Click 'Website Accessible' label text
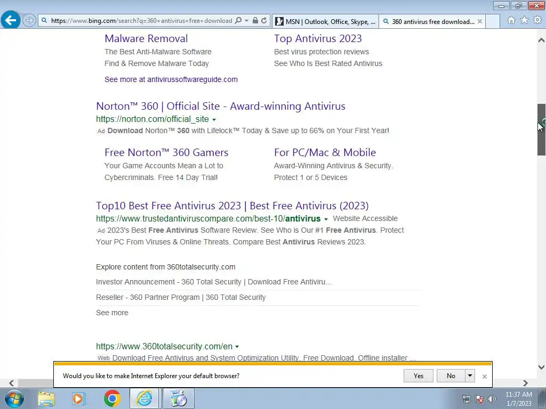The image size is (546, 409). coord(365,218)
